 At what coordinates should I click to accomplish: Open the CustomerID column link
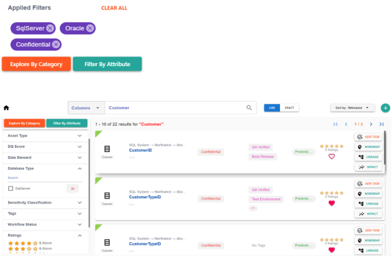coord(140,150)
